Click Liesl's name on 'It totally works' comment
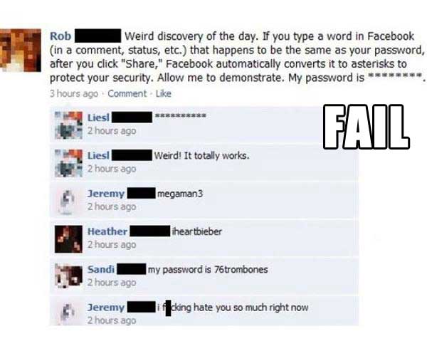 [98, 155]
